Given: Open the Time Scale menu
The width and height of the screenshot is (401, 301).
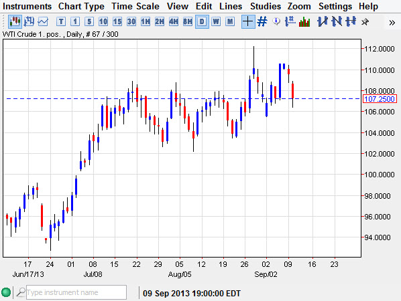Looking at the screenshot, I should coord(135,6).
